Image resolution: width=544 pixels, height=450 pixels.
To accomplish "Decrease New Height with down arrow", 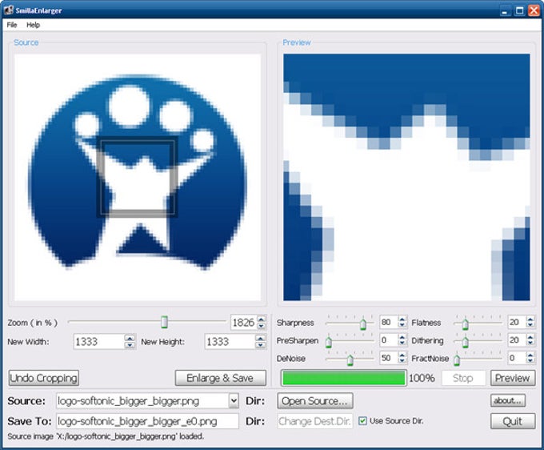I will (x=260, y=345).
